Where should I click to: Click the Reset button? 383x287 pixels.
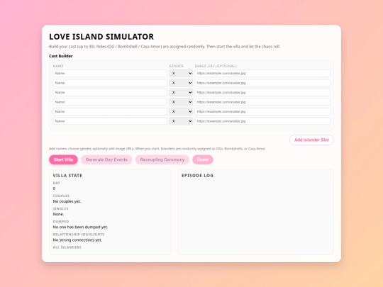203,159
